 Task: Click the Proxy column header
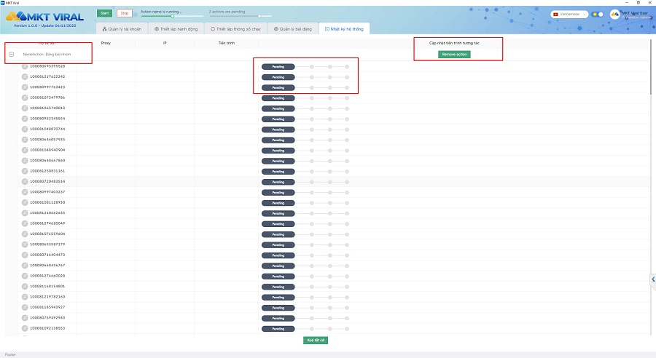[x=106, y=43]
